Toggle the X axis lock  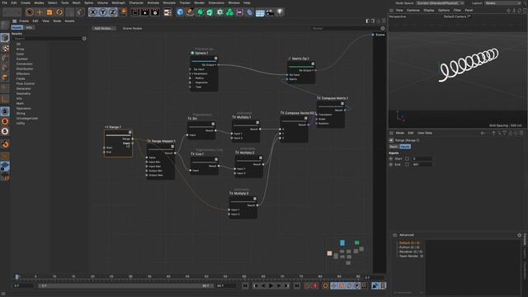(93, 12)
